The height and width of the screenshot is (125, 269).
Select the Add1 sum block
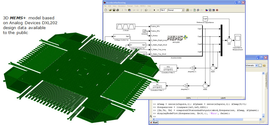coord(213,68)
